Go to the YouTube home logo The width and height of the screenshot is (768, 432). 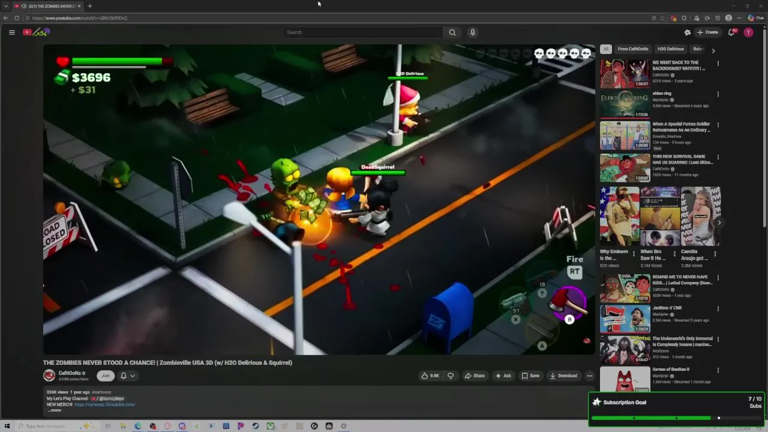(36, 32)
